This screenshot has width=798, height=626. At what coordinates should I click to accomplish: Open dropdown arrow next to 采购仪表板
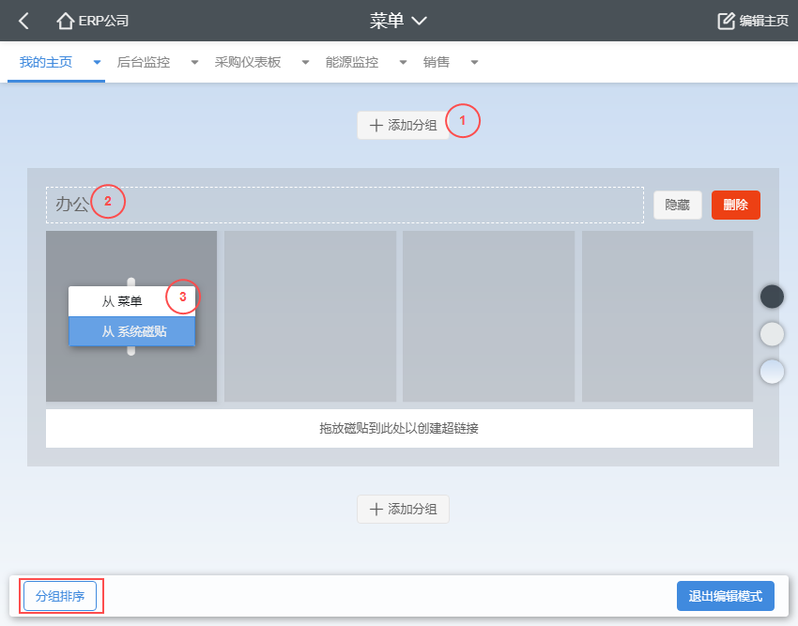[x=305, y=63]
